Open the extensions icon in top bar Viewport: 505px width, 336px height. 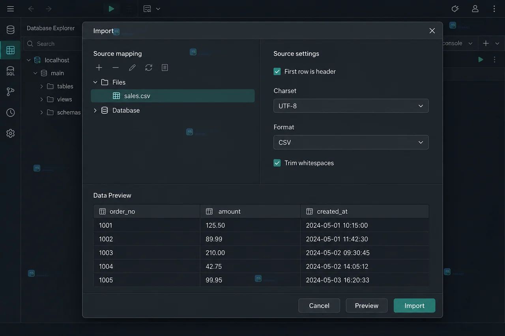[455, 9]
